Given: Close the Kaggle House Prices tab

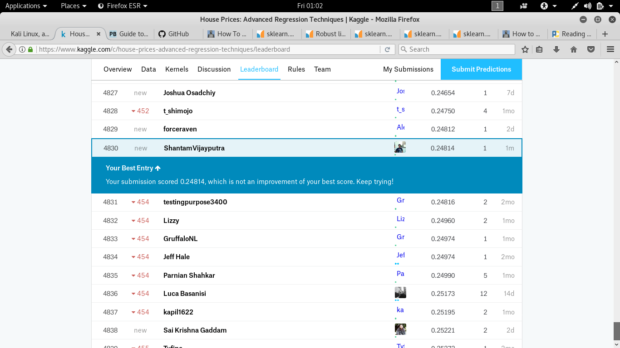Looking at the screenshot, I should coord(99,34).
